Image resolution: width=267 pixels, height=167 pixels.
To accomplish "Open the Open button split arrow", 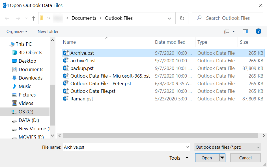I will (x=222, y=158).
